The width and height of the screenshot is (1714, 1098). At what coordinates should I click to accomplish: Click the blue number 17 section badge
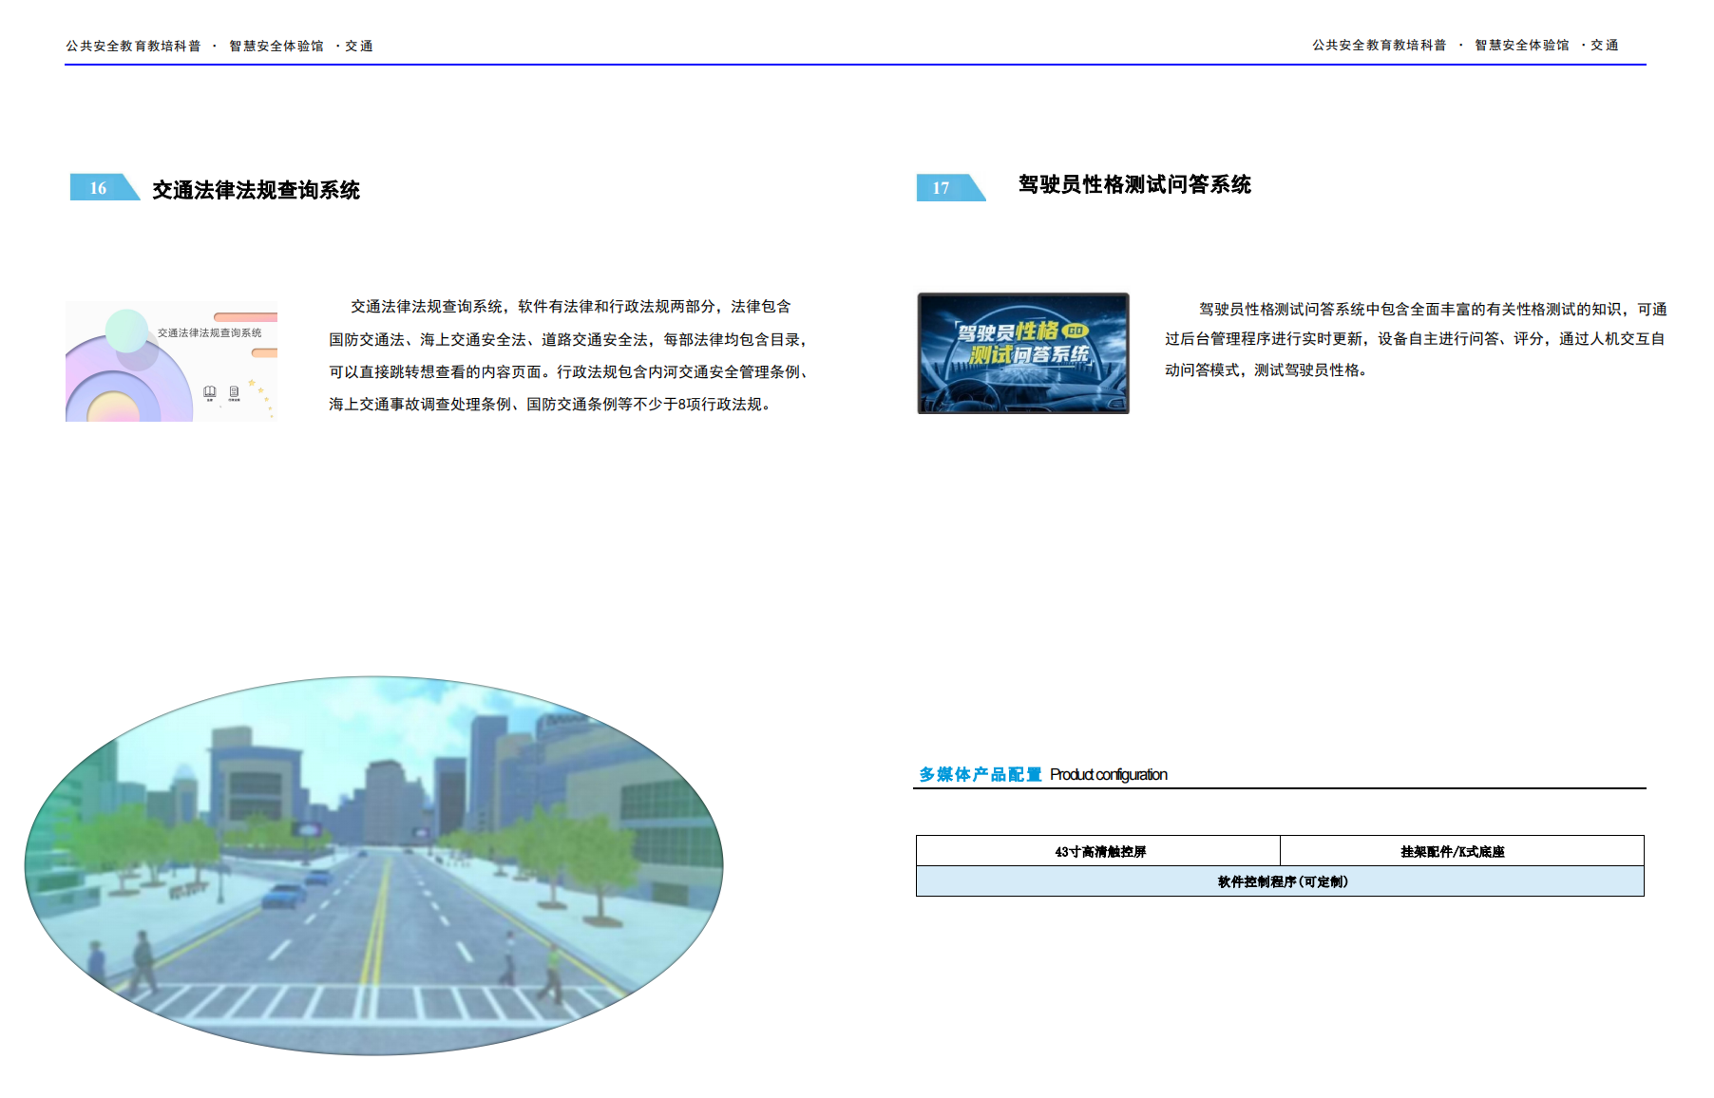point(946,188)
